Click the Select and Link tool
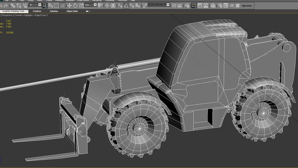The image size is (298, 168). pos(13,6)
